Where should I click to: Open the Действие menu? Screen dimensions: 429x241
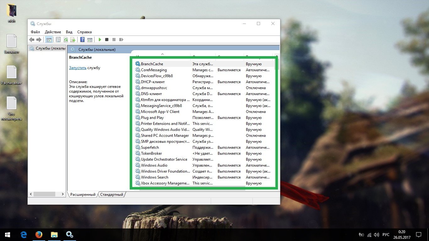(x=53, y=32)
